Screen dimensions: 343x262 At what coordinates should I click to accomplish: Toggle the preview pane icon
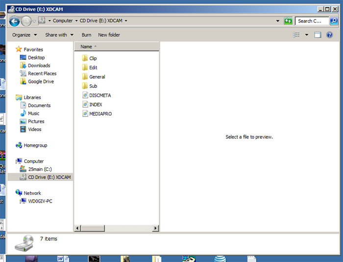(318, 35)
